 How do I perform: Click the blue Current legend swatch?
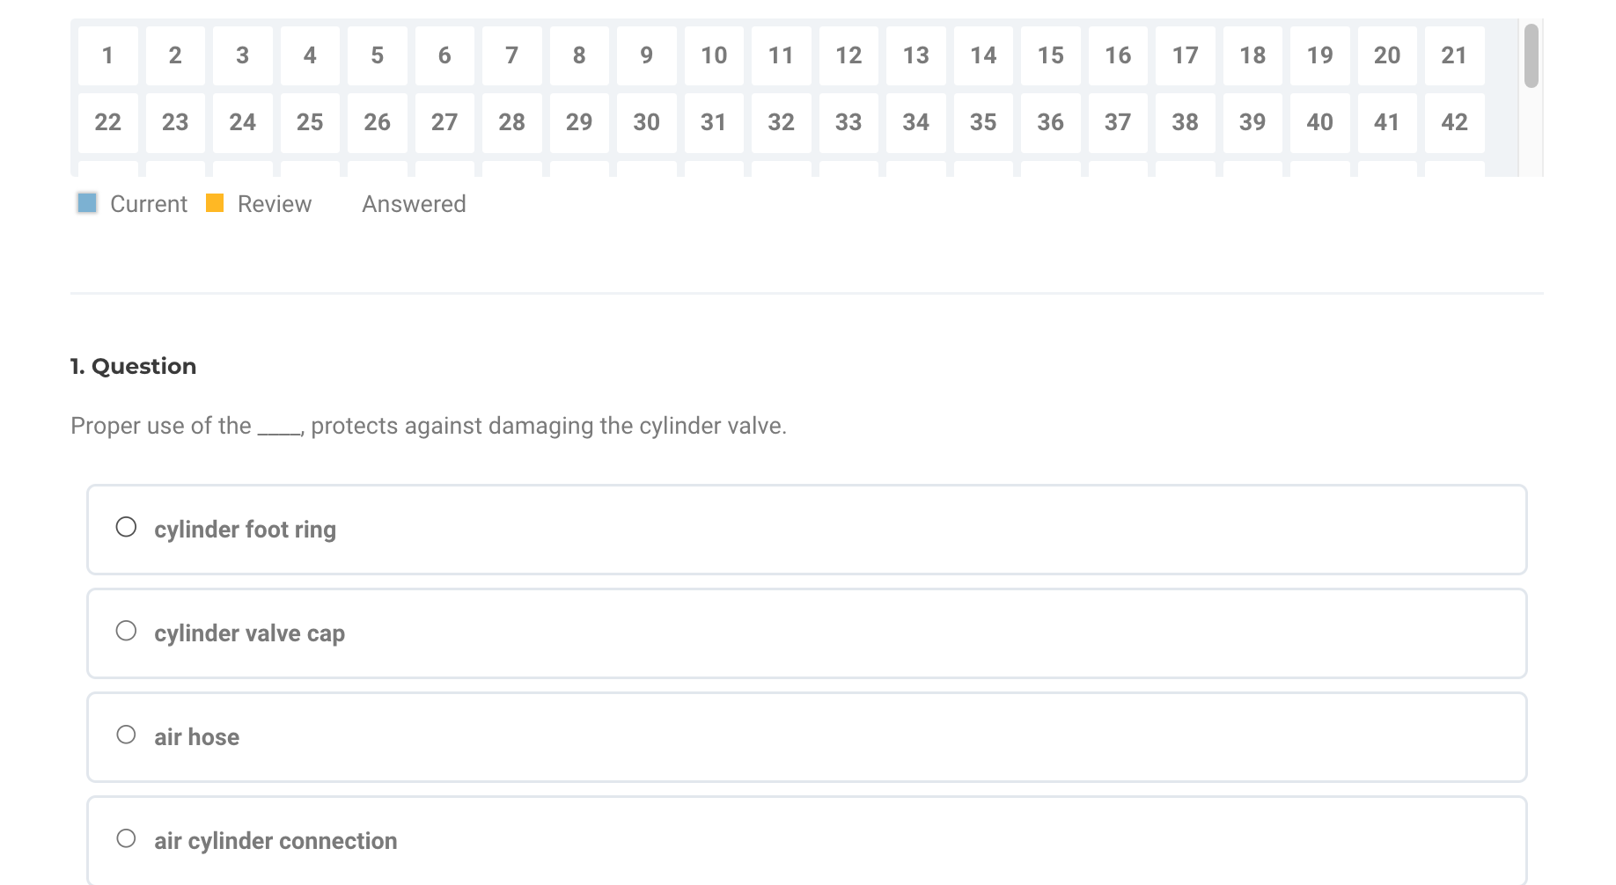tap(87, 203)
